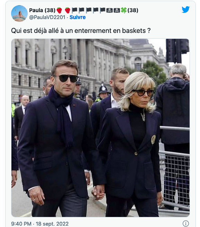This screenshot has height=227, width=200.
Task: Open the 9:40 PM · 18 sept. 2022 timestamp
Action: 40,224
